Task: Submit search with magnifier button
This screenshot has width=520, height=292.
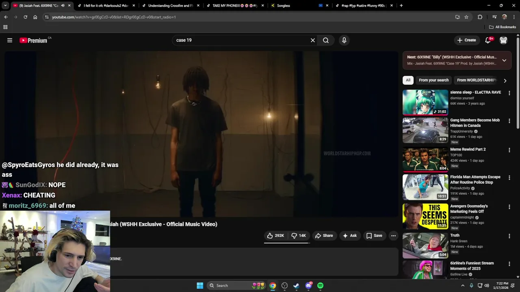Action: 326,40
